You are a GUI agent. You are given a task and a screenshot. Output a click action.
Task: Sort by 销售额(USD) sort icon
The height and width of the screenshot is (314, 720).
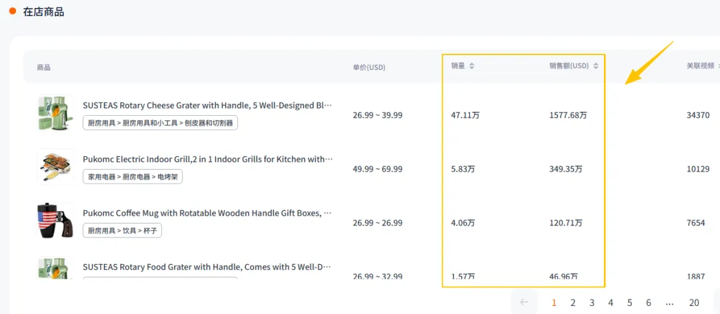(596, 66)
